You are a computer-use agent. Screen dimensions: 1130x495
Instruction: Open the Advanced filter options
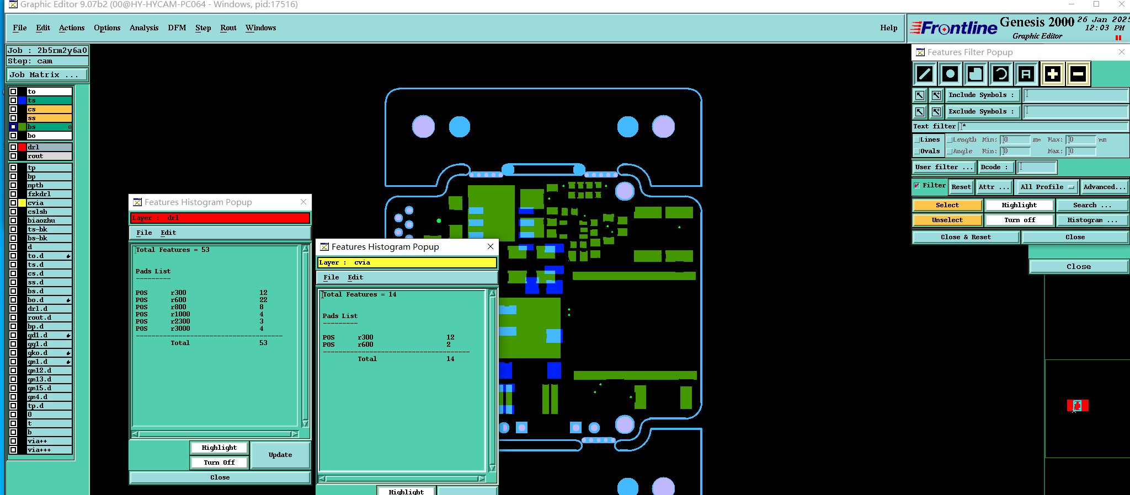click(1104, 187)
